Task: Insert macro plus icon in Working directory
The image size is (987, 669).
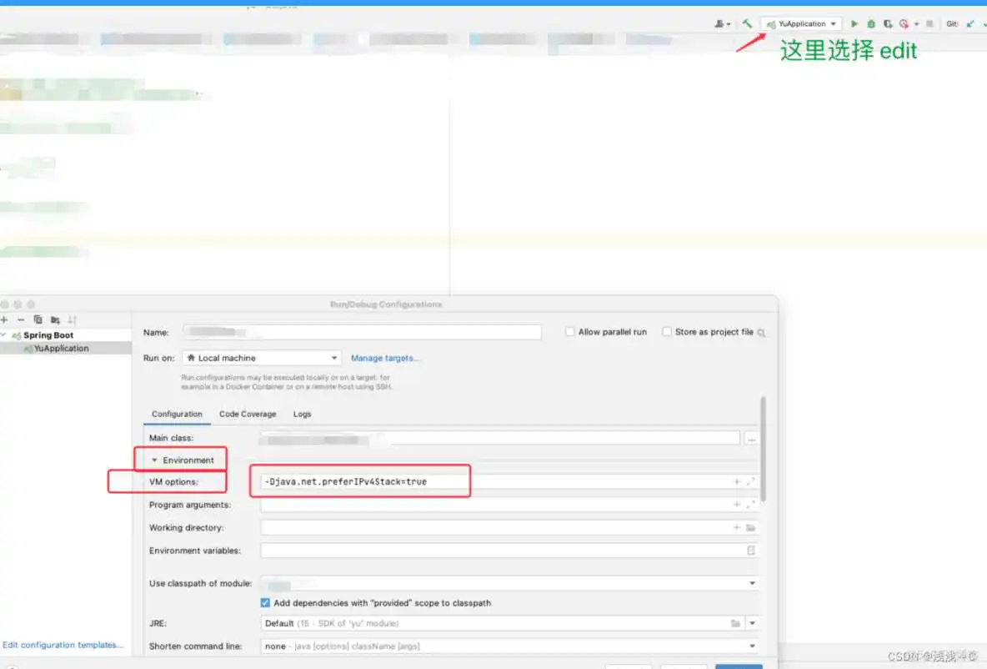Action: click(736, 527)
